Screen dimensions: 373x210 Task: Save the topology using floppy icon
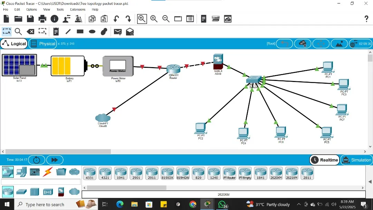pyautogui.click(x=30, y=19)
